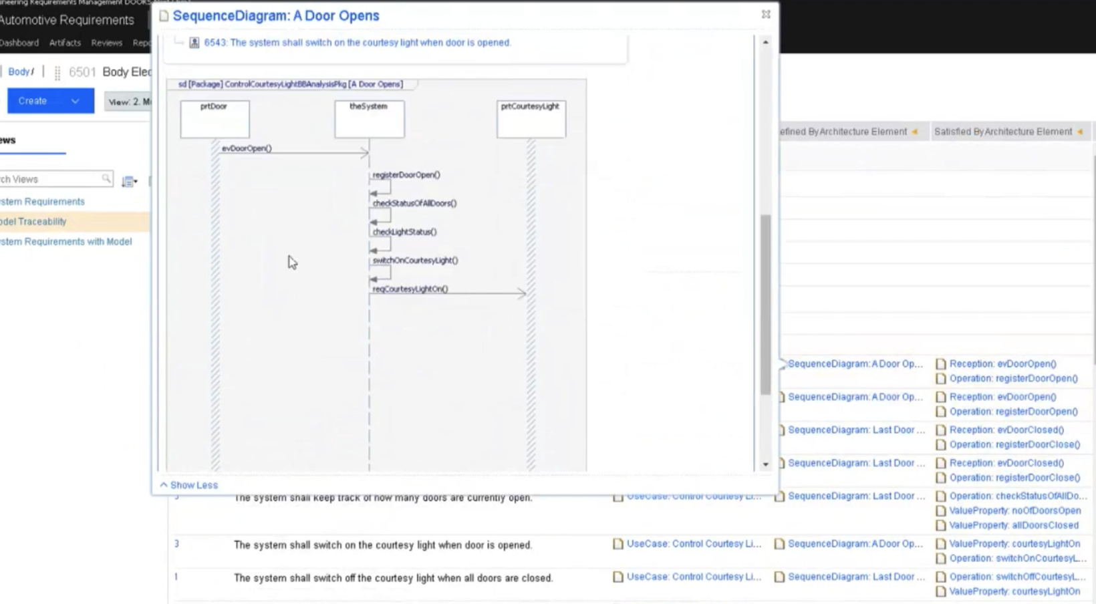Image resolution: width=1096 pixels, height=604 pixels.
Task: Open Operation: switchOffCourtesyL... link
Action: tap(1018, 577)
